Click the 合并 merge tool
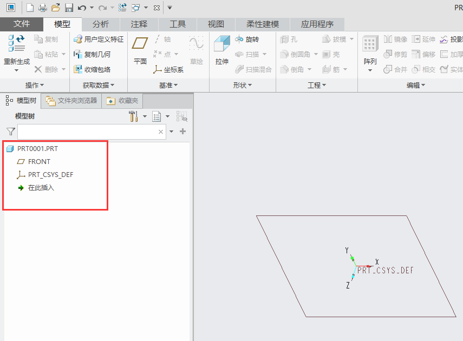 (395, 69)
